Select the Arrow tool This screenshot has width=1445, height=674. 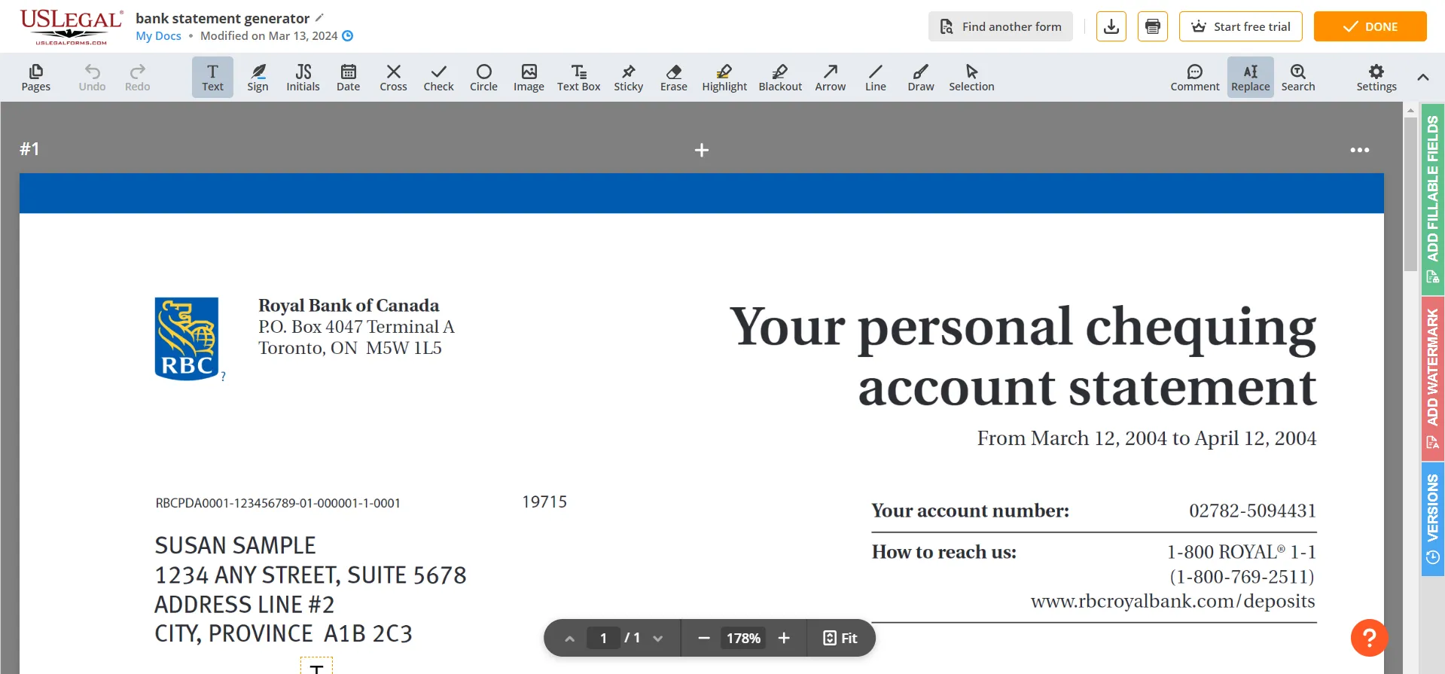pos(830,78)
